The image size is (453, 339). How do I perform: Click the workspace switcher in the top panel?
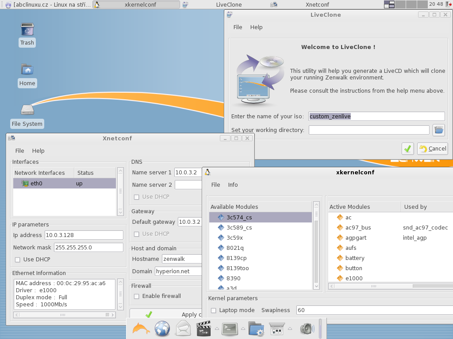(x=406, y=4)
